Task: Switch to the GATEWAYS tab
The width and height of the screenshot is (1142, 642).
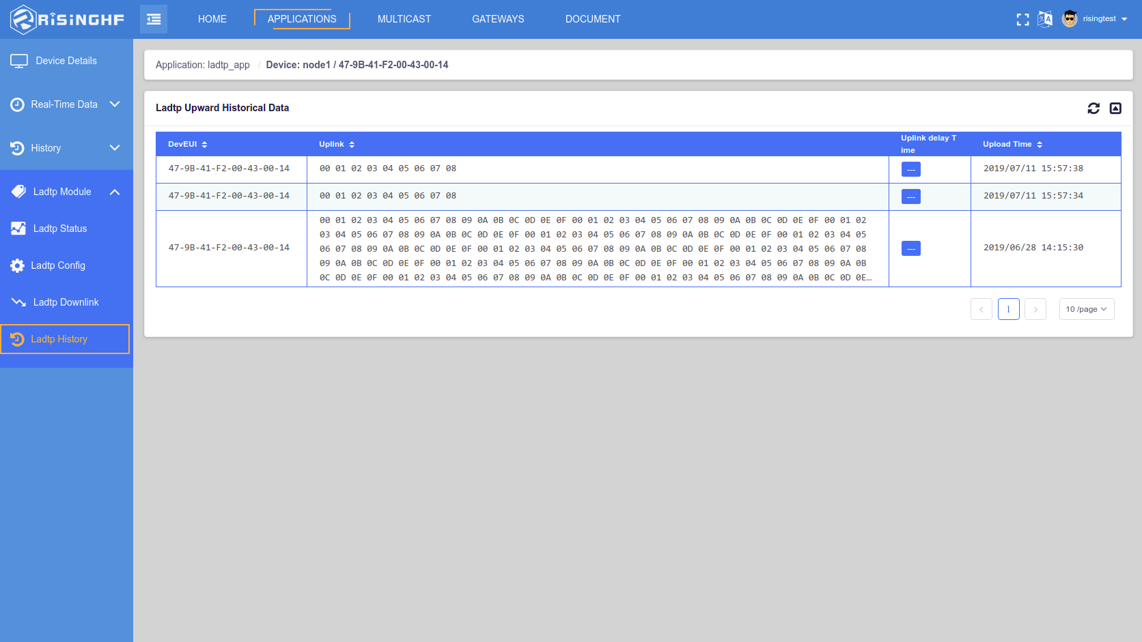Action: click(498, 19)
